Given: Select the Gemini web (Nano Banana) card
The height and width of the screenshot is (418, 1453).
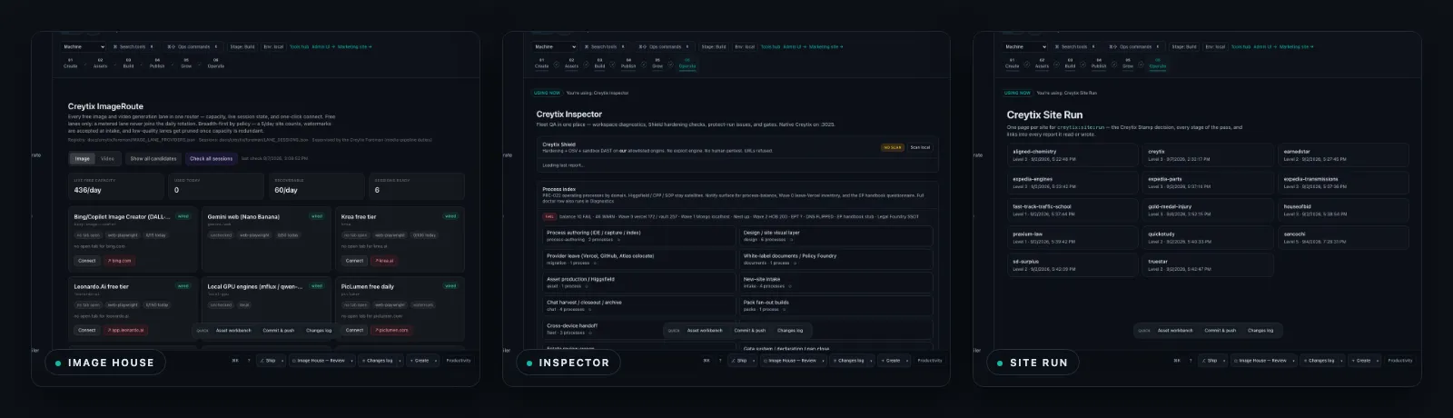Looking at the screenshot, I should (266, 239).
